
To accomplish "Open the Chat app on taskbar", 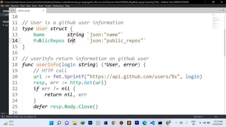I will tap(67, 123).
